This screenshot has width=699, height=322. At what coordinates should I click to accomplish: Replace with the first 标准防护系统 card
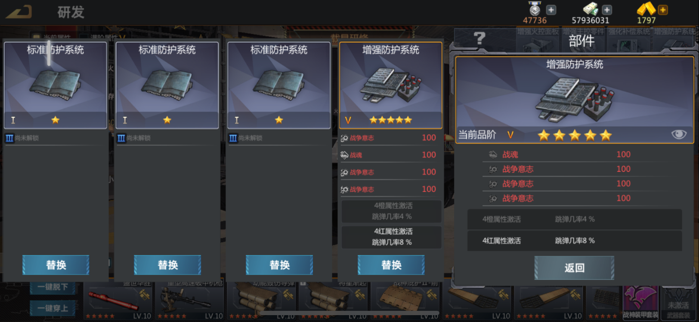pos(56,265)
